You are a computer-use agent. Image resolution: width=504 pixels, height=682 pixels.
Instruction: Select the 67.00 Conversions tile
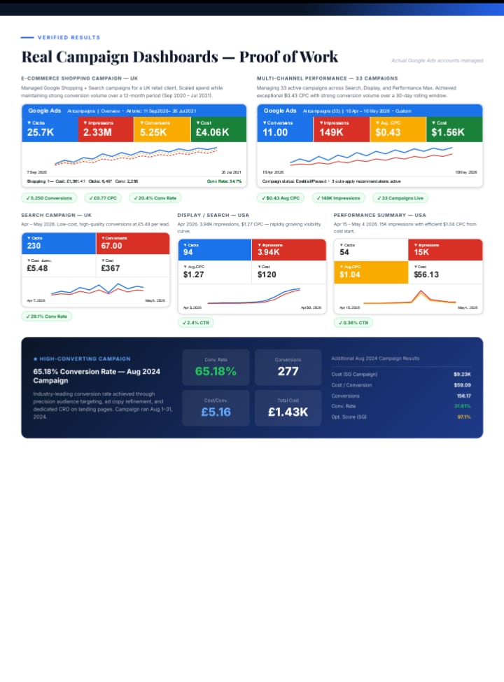point(132,244)
